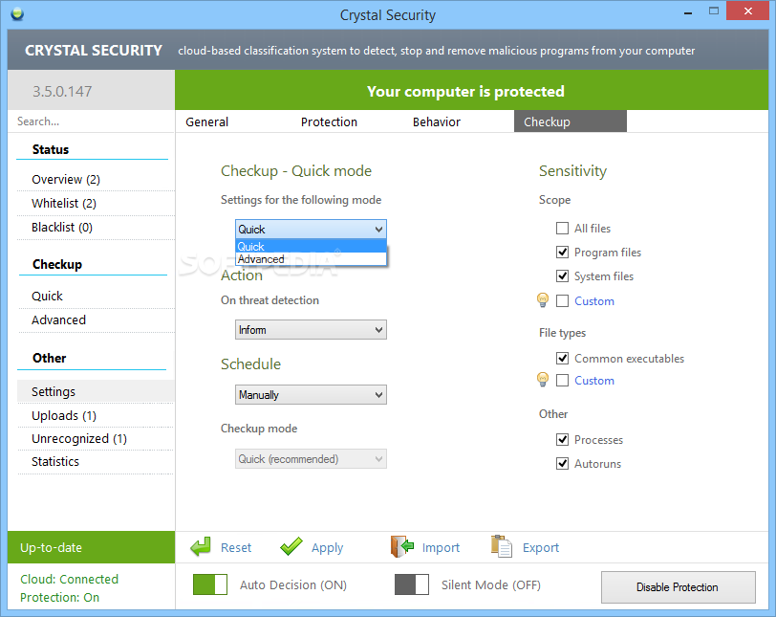The height and width of the screenshot is (617, 776).
Task: Click the Crystal Security app icon in title bar
Action: 17,13
